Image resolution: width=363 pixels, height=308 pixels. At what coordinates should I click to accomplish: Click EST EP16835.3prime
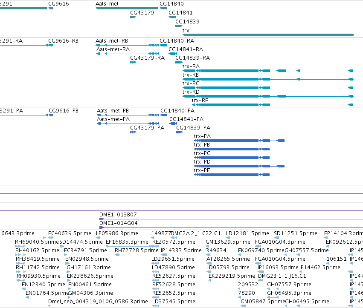click(127, 242)
